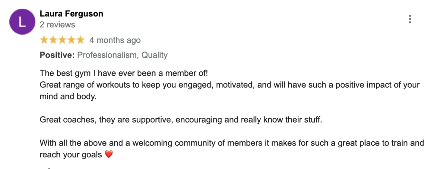434x169 pixels.
Task: Click the second gold rating star
Action: click(x=53, y=40)
